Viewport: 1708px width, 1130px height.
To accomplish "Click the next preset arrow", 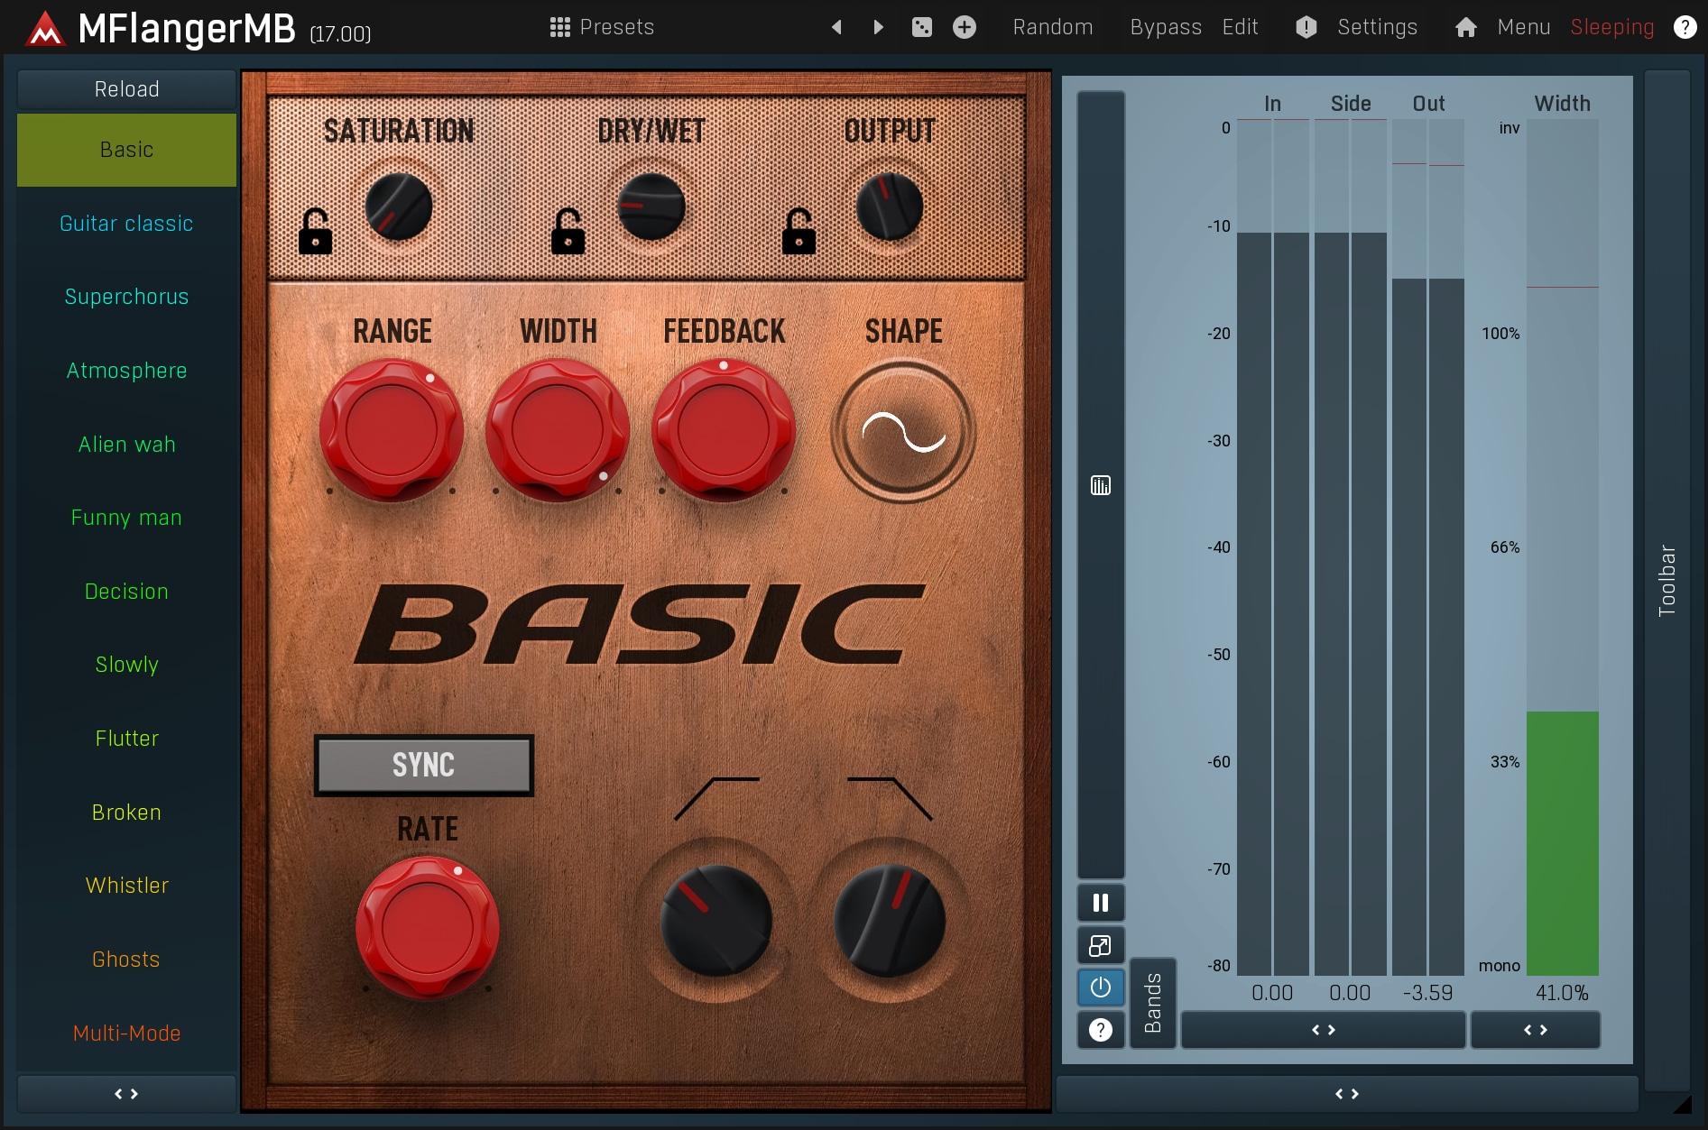I will (878, 27).
